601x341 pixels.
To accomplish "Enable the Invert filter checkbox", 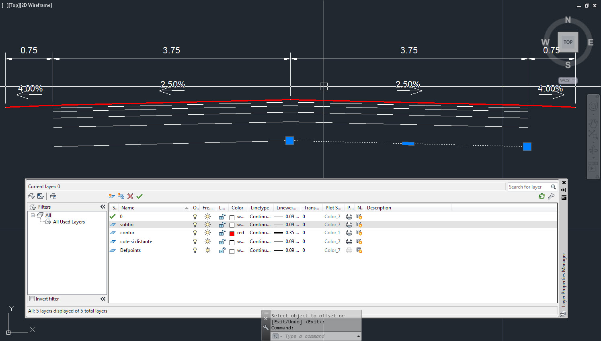I will coord(31,298).
